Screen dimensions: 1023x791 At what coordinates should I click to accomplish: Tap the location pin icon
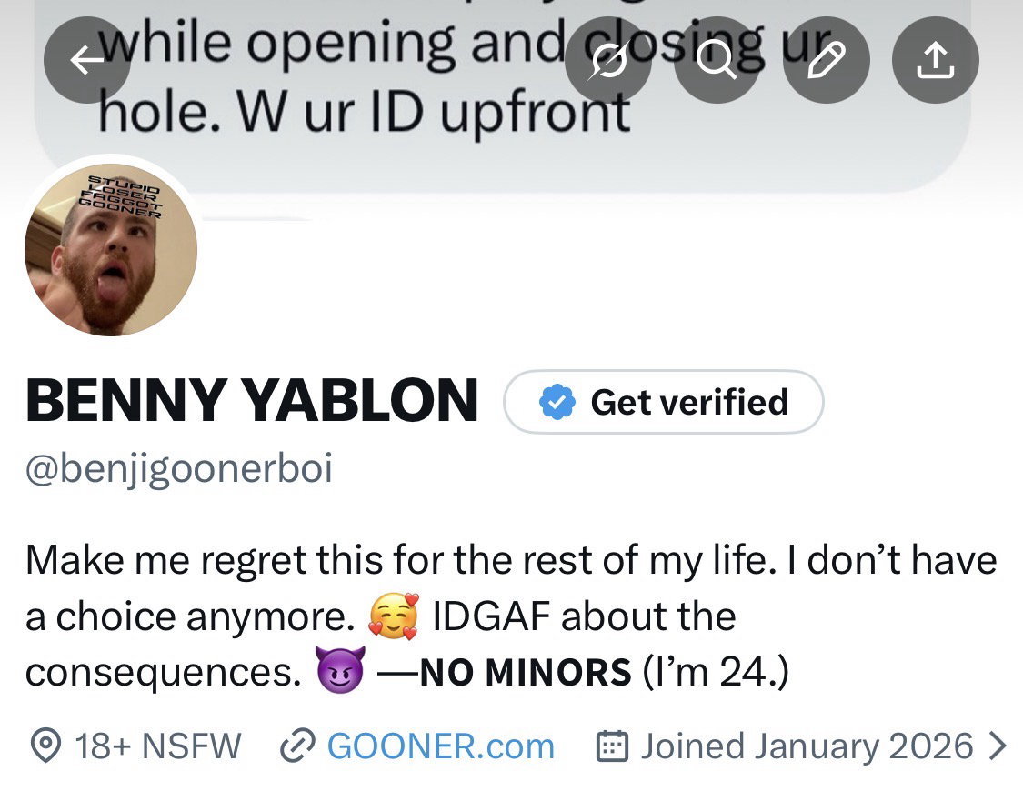click(42, 746)
